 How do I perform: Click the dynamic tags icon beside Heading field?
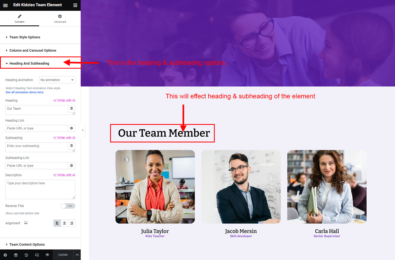(x=71, y=109)
